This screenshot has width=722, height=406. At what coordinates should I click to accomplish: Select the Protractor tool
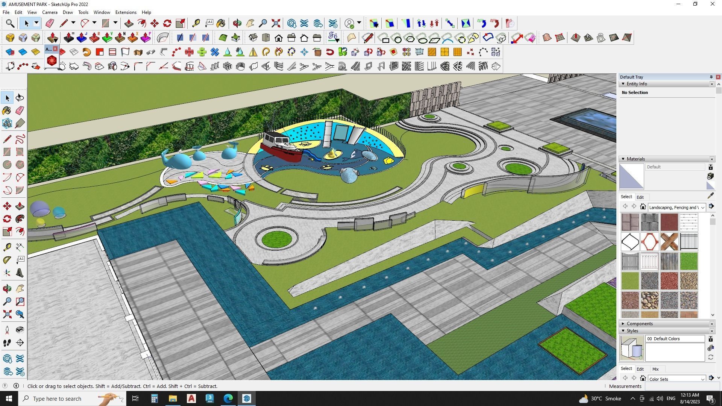7,260
